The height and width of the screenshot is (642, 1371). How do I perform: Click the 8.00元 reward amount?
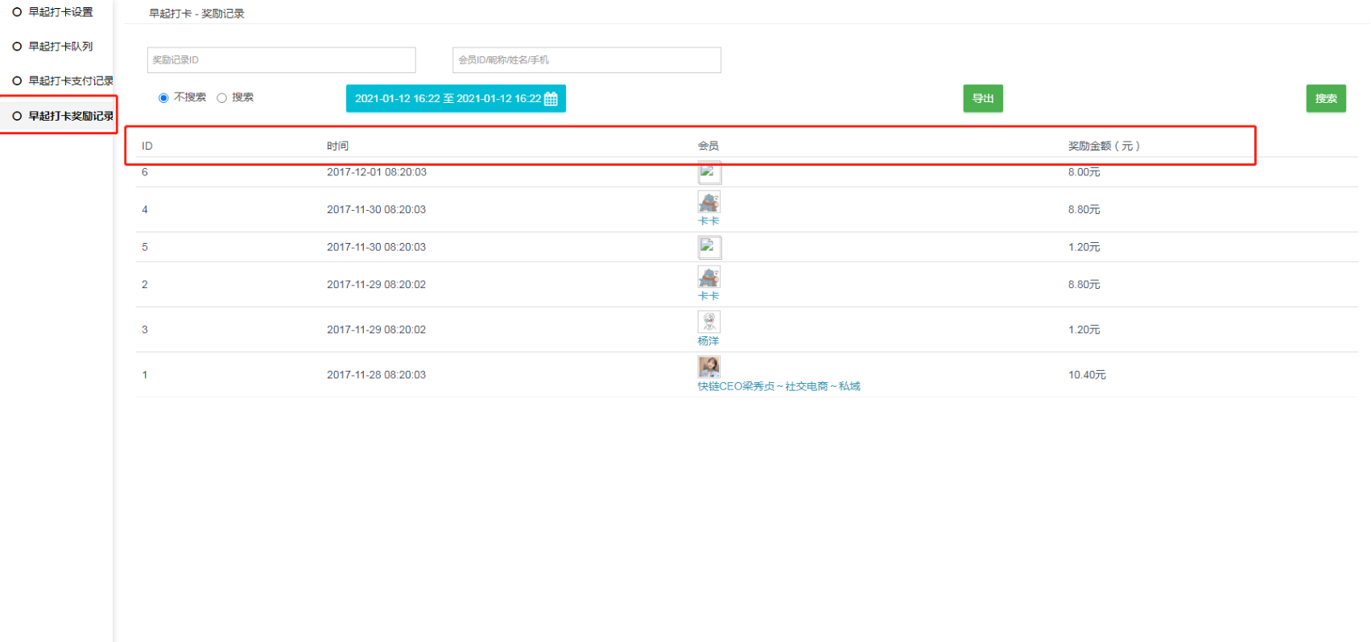pos(1084,172)
